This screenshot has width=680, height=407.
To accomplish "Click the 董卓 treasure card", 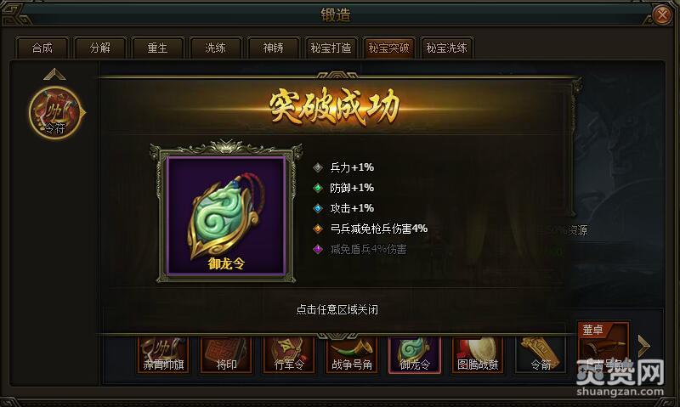I will point(603,347).
